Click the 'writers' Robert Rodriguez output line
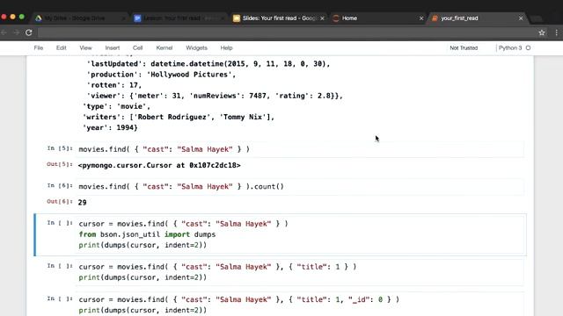563x316 pixels. tap(179, 117)
